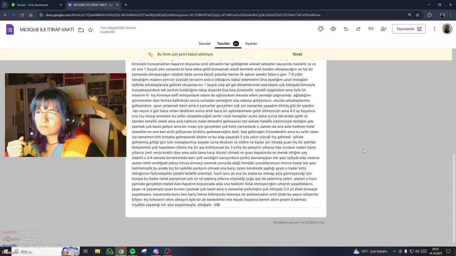Open the zoom magnifier in the address bar
Viewport: 456px width, 256px height.
tap(410, 15)
